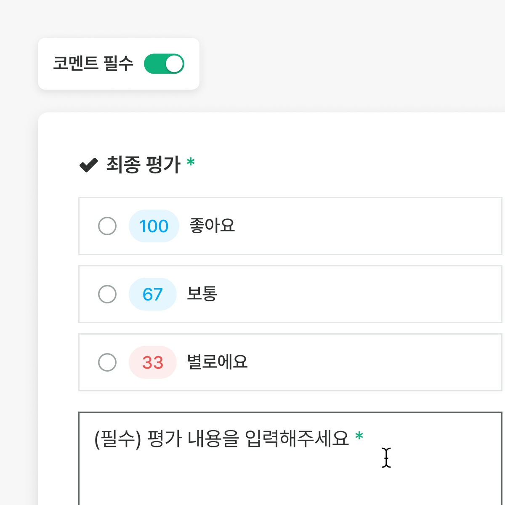This screenshot has width=505, height=505.
Task: Click the checkmark icon beside 최종 평가
Action: [89, 165]
